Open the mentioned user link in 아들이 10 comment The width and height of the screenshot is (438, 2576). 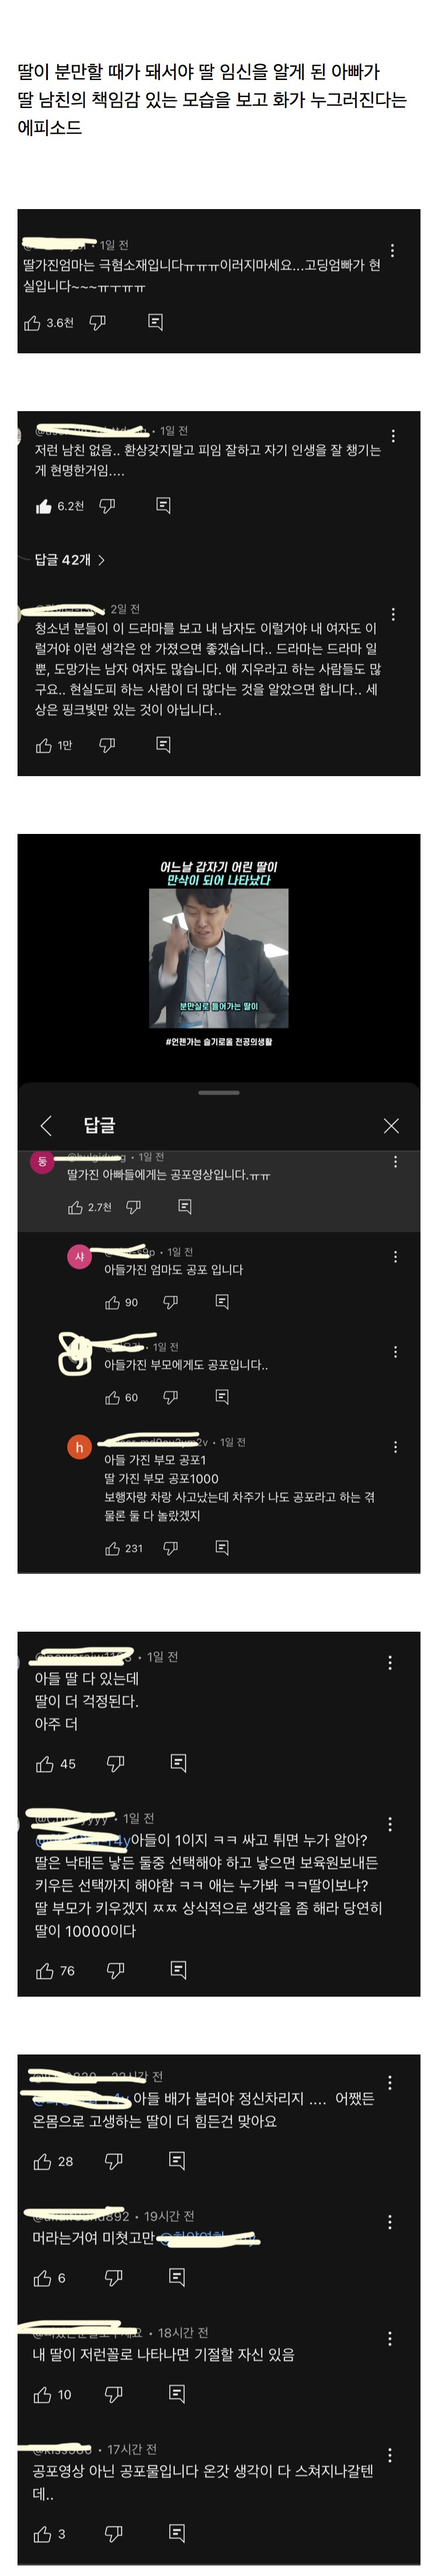pos(82,1840)
